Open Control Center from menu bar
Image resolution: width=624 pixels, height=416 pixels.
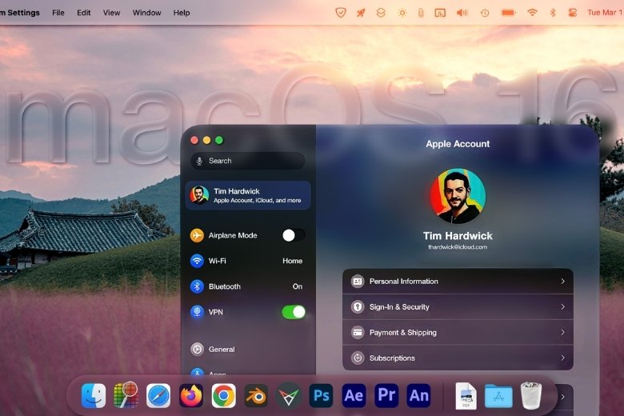pos(572,13)
